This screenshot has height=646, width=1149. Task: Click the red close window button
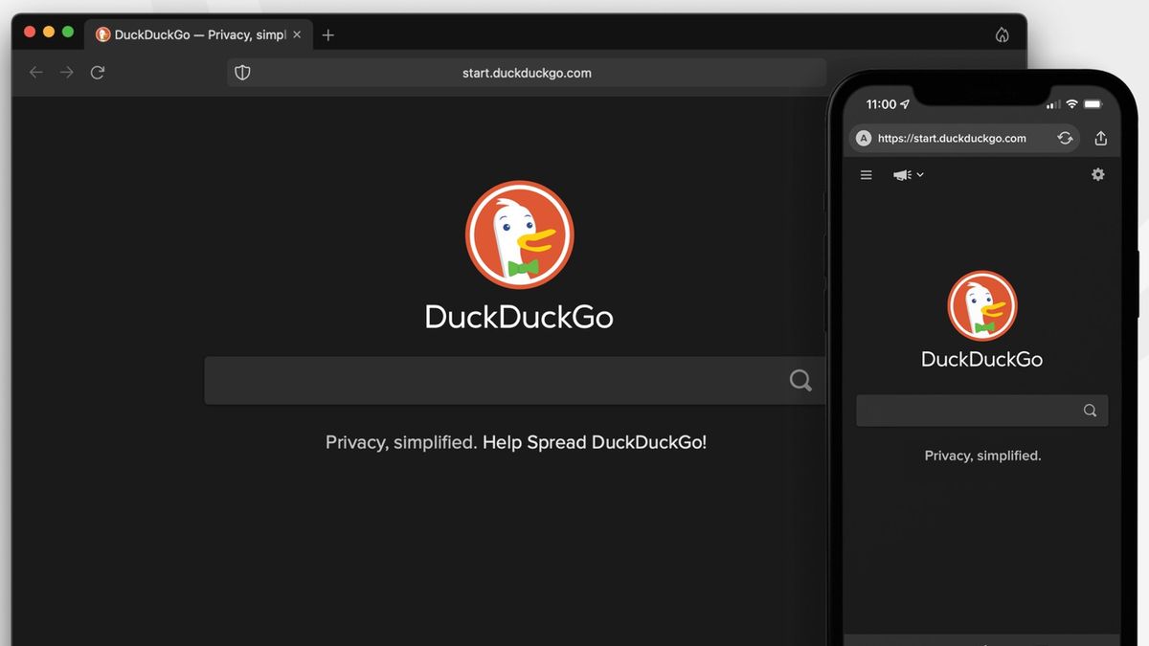(x=30, y=32)
